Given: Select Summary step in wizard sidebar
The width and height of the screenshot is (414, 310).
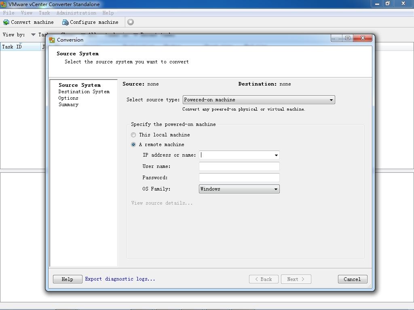Looking at the screenshot, I should coord(68,105).
